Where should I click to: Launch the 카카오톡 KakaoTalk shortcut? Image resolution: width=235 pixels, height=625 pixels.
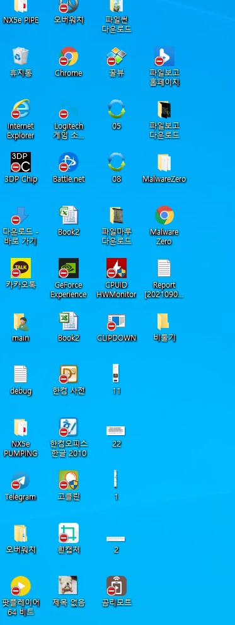20,268
